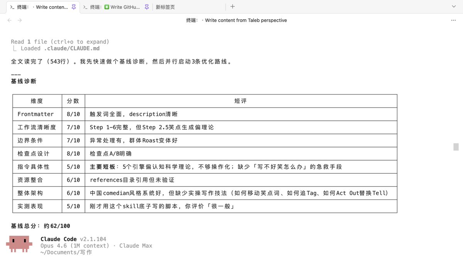The width and height of the screenshot is (463, 269).
Task: Click green asterisk icon in second tab
Action: [x=107, y=7]
